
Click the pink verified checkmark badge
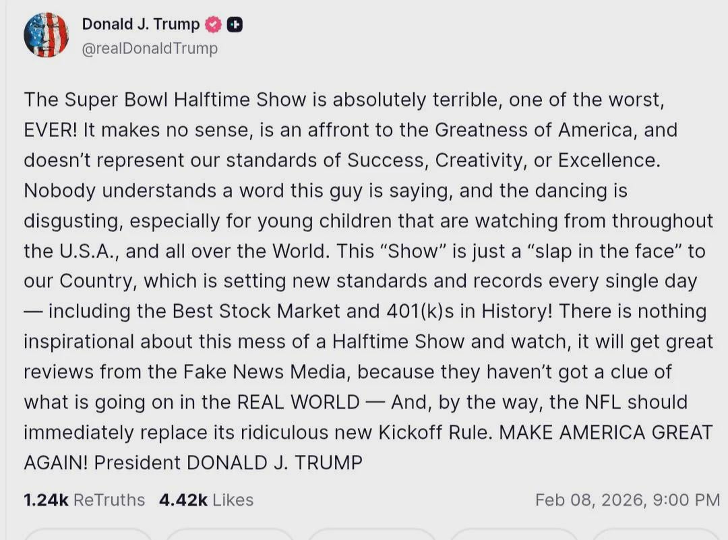pos(213,25)
